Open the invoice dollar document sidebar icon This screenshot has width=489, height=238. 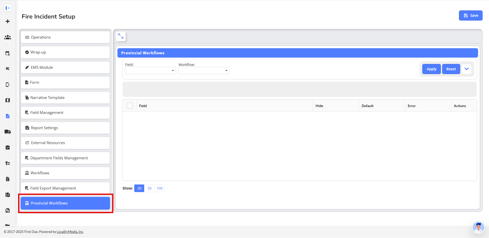tap(8, 179)
